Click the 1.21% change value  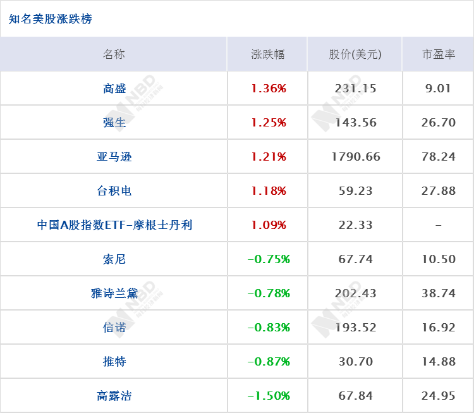coord(269,157)
